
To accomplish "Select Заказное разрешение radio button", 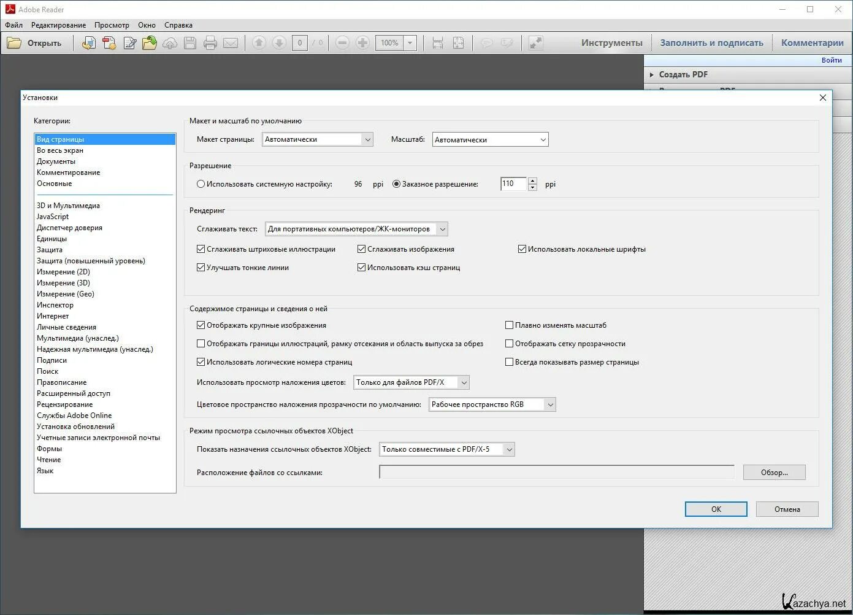I will point(396,184).
